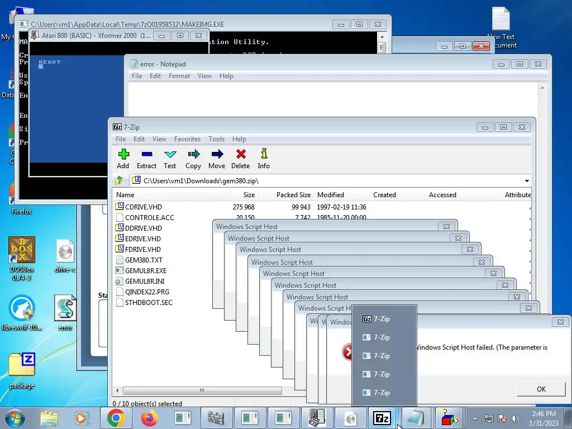This screenshot has width=572, height=429.
Task: Select EDRIVE.VHD in the archive list
Action: [143, 239]
